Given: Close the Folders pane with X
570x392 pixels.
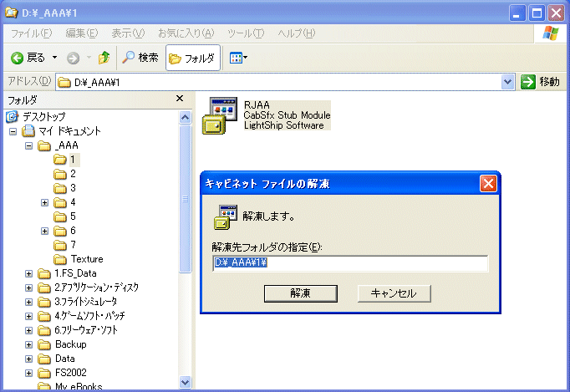Looking at the screenshot, I should click(180, 99).
